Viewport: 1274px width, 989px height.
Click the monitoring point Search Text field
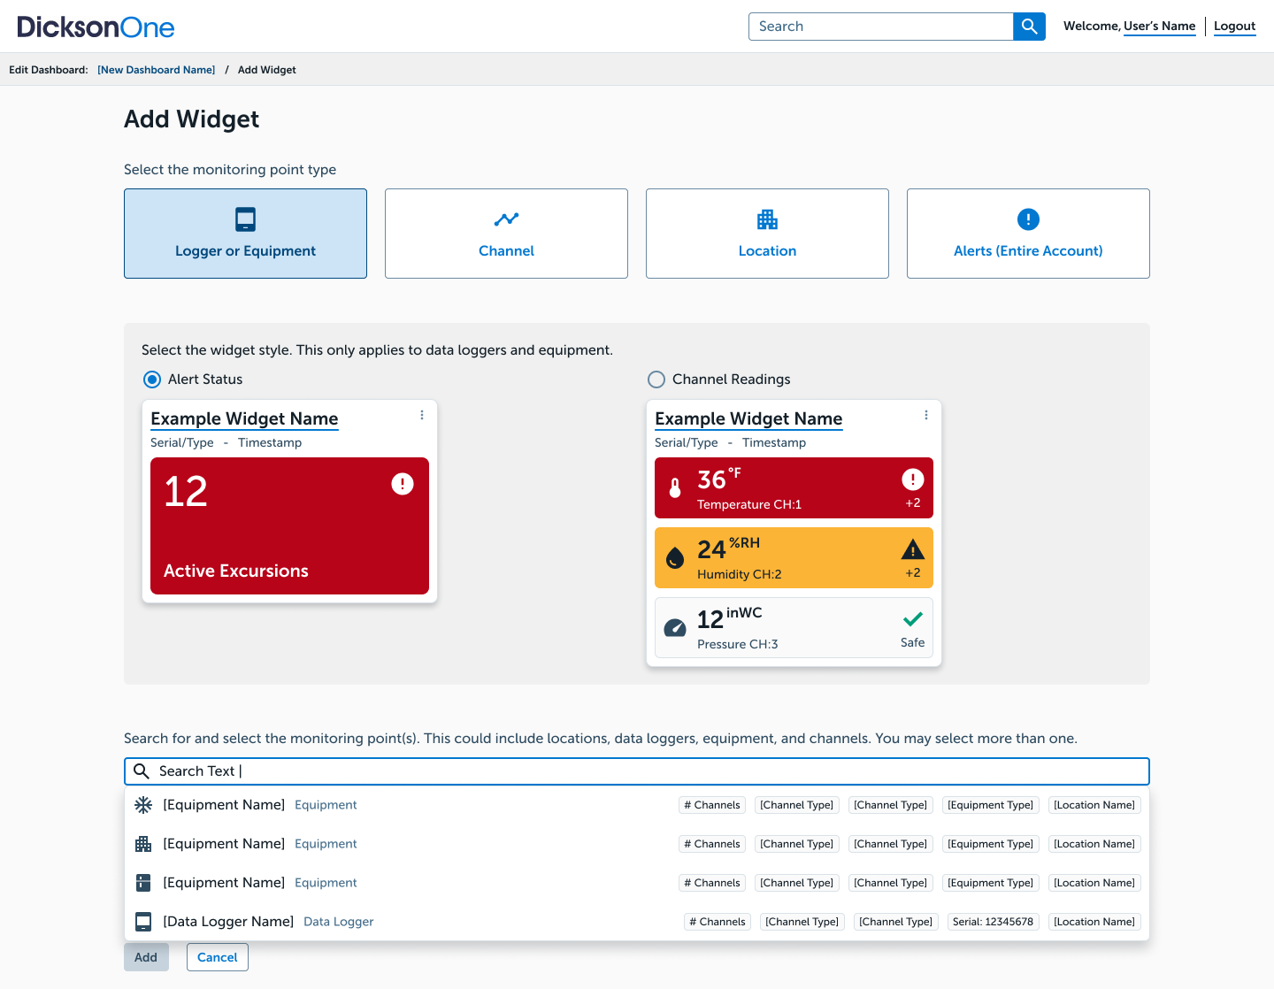(x=637, y=771)
